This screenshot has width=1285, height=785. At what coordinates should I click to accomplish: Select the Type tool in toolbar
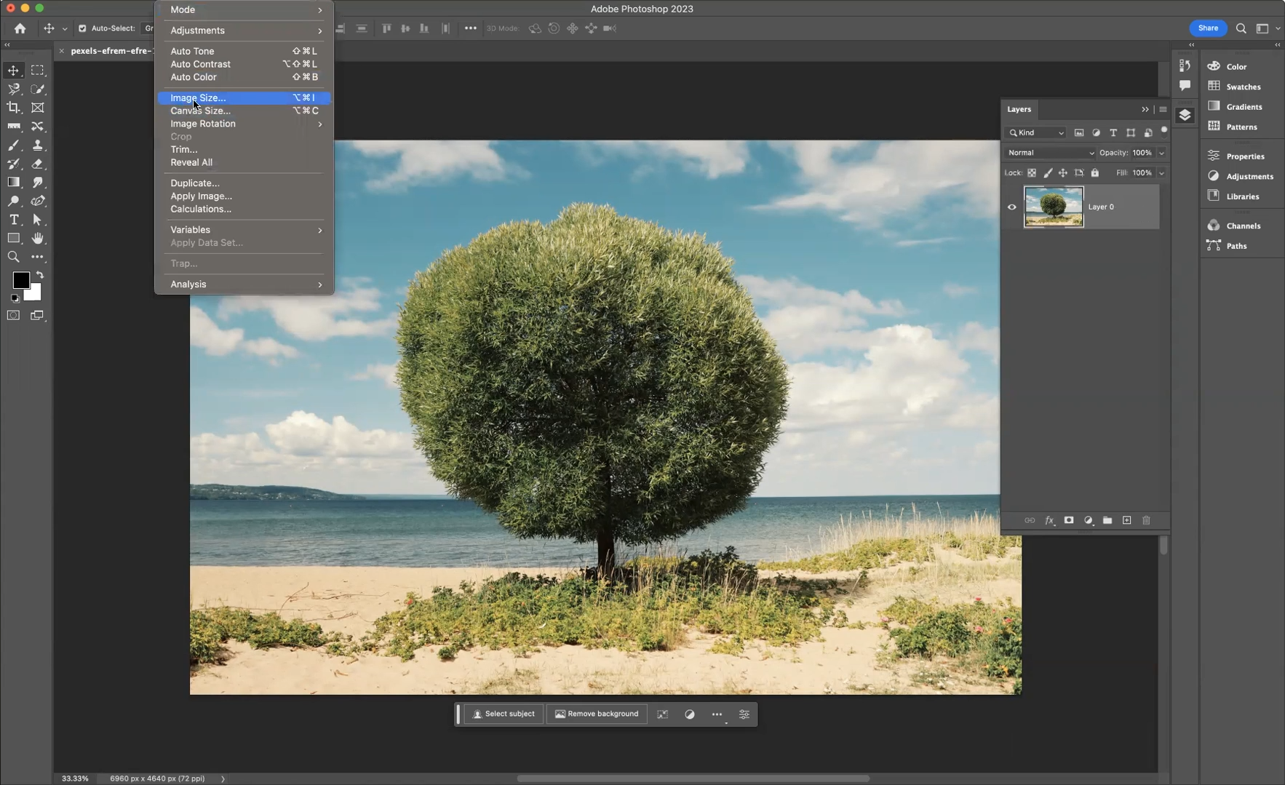pos(14,220)
